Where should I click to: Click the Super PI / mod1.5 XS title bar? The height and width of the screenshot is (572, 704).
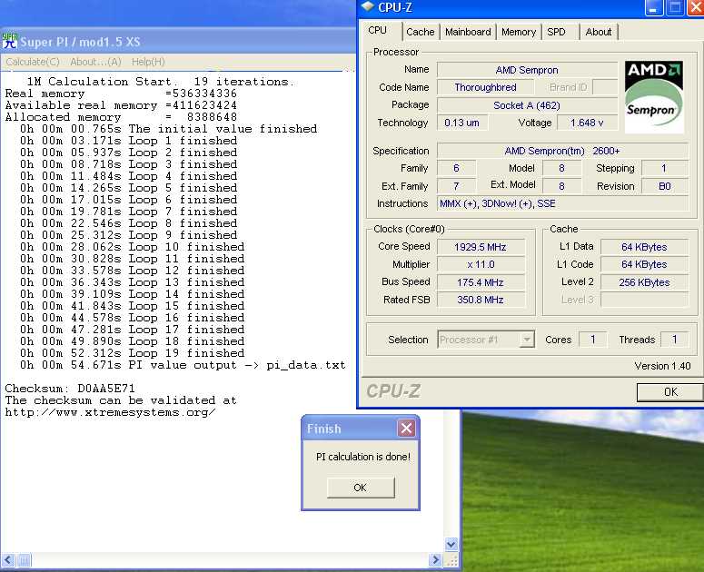pyautogui.click(x=180, y=41)
